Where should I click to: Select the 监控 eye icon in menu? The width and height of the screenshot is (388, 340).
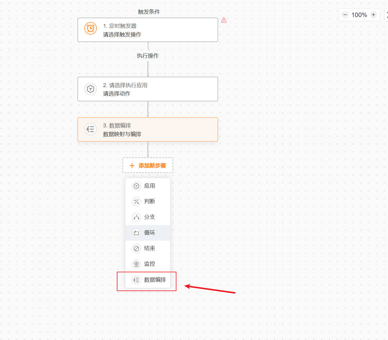136,264
